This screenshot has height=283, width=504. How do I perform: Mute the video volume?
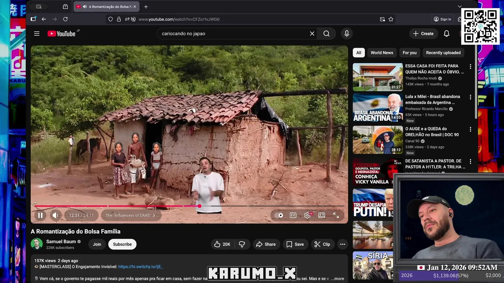pyautogui.click(x=56, y=215)
